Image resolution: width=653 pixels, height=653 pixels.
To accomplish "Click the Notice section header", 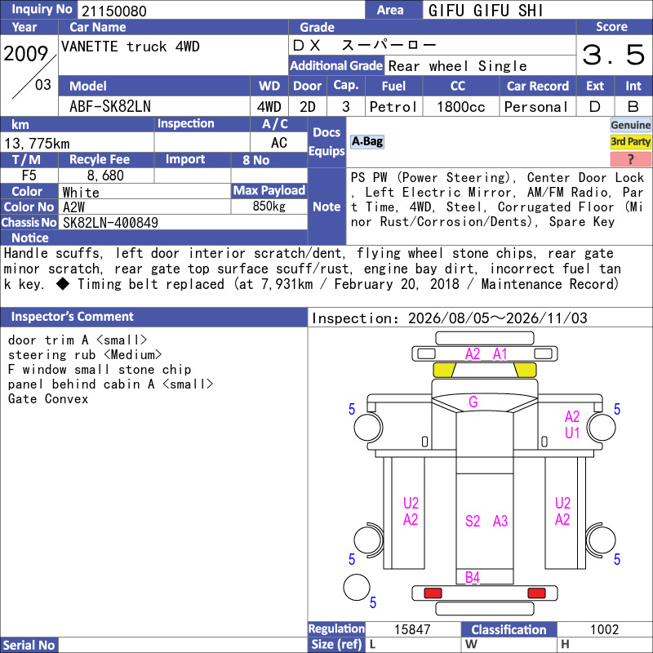I will click(153, 238).
